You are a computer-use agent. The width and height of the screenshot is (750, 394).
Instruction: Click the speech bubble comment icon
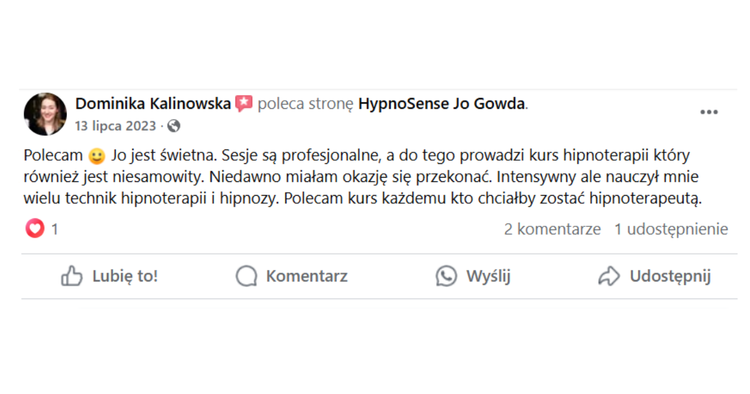246,276
